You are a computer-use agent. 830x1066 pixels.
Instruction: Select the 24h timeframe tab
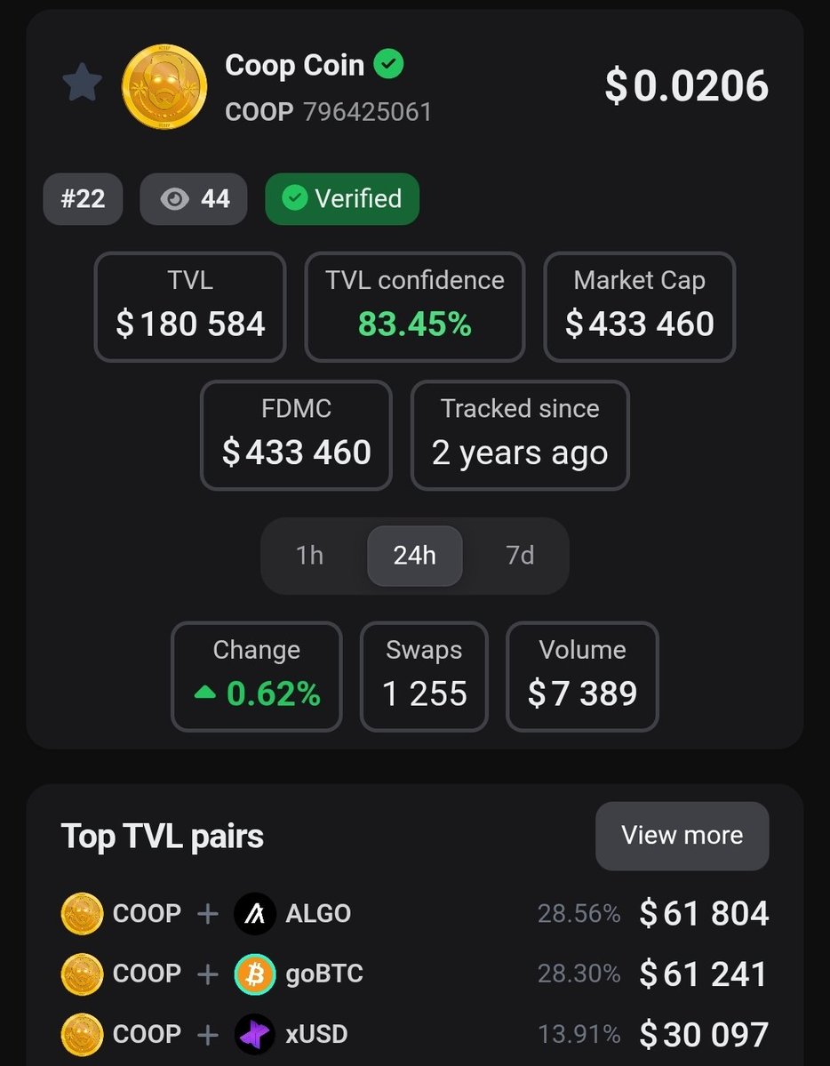pyautogui.click(x=415, y=556)
